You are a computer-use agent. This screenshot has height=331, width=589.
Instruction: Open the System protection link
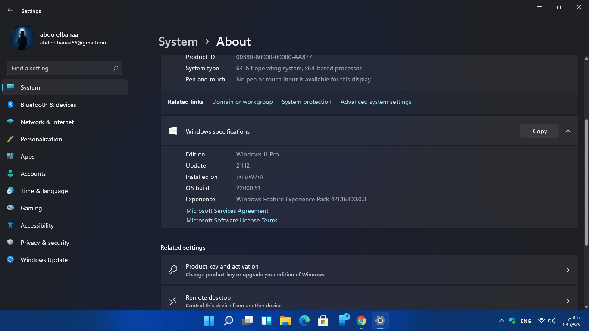tap(307, 102)
